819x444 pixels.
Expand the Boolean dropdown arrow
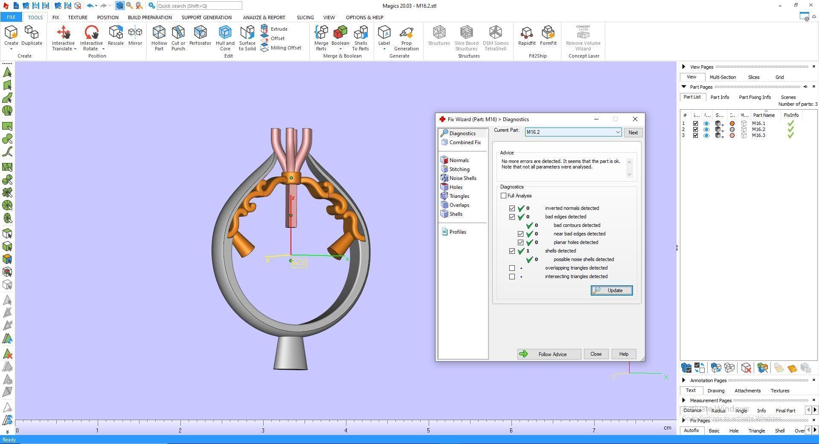pyautogui.click(x=340, y=49)
